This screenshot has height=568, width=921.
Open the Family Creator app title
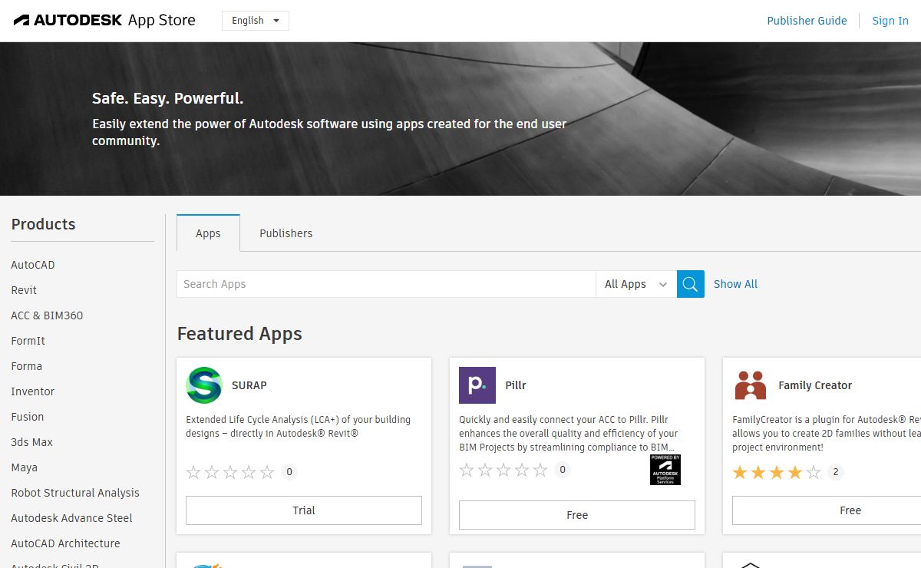[815, 385]
